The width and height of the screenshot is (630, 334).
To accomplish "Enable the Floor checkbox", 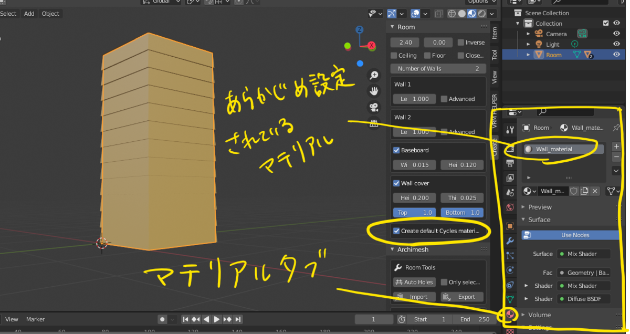I will (x=427, y=56).
